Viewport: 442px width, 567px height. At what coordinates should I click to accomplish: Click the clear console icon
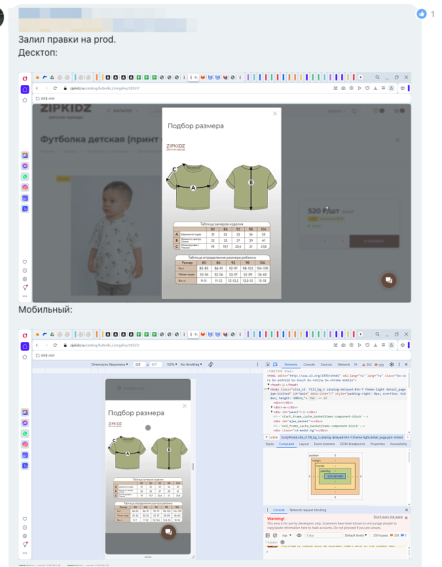pos(275,536)
